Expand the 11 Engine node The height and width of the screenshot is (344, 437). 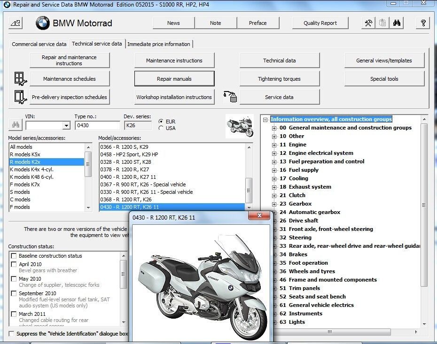pyautogui.click(x=274, y=145)
